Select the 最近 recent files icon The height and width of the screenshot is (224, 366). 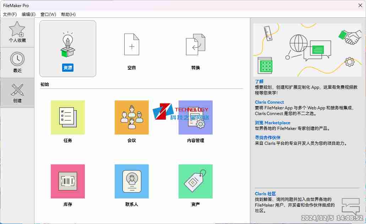(17, 61)
